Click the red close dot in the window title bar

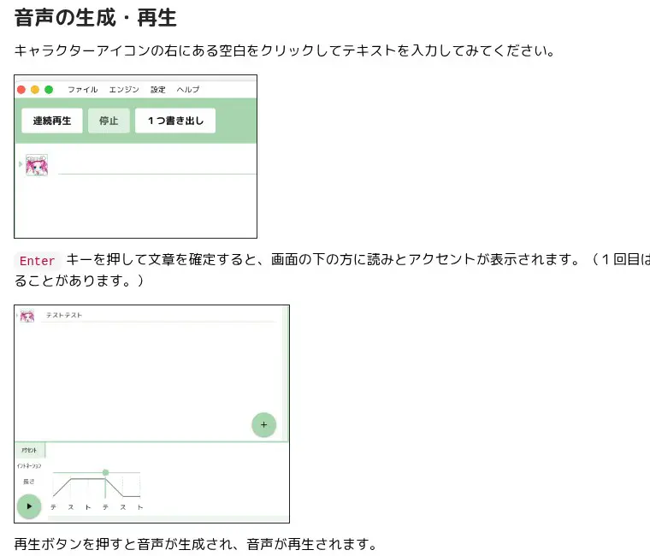21,90
